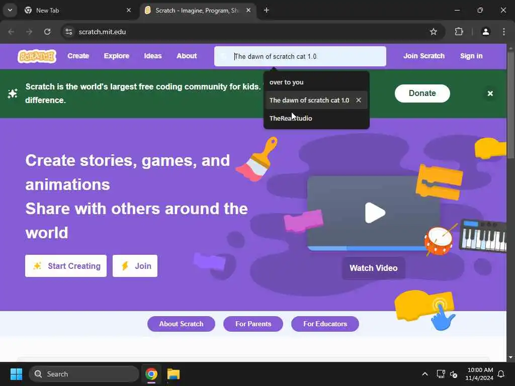Remove 'The dawn of scratch cat 1.0' suggestion

(359, 100)
